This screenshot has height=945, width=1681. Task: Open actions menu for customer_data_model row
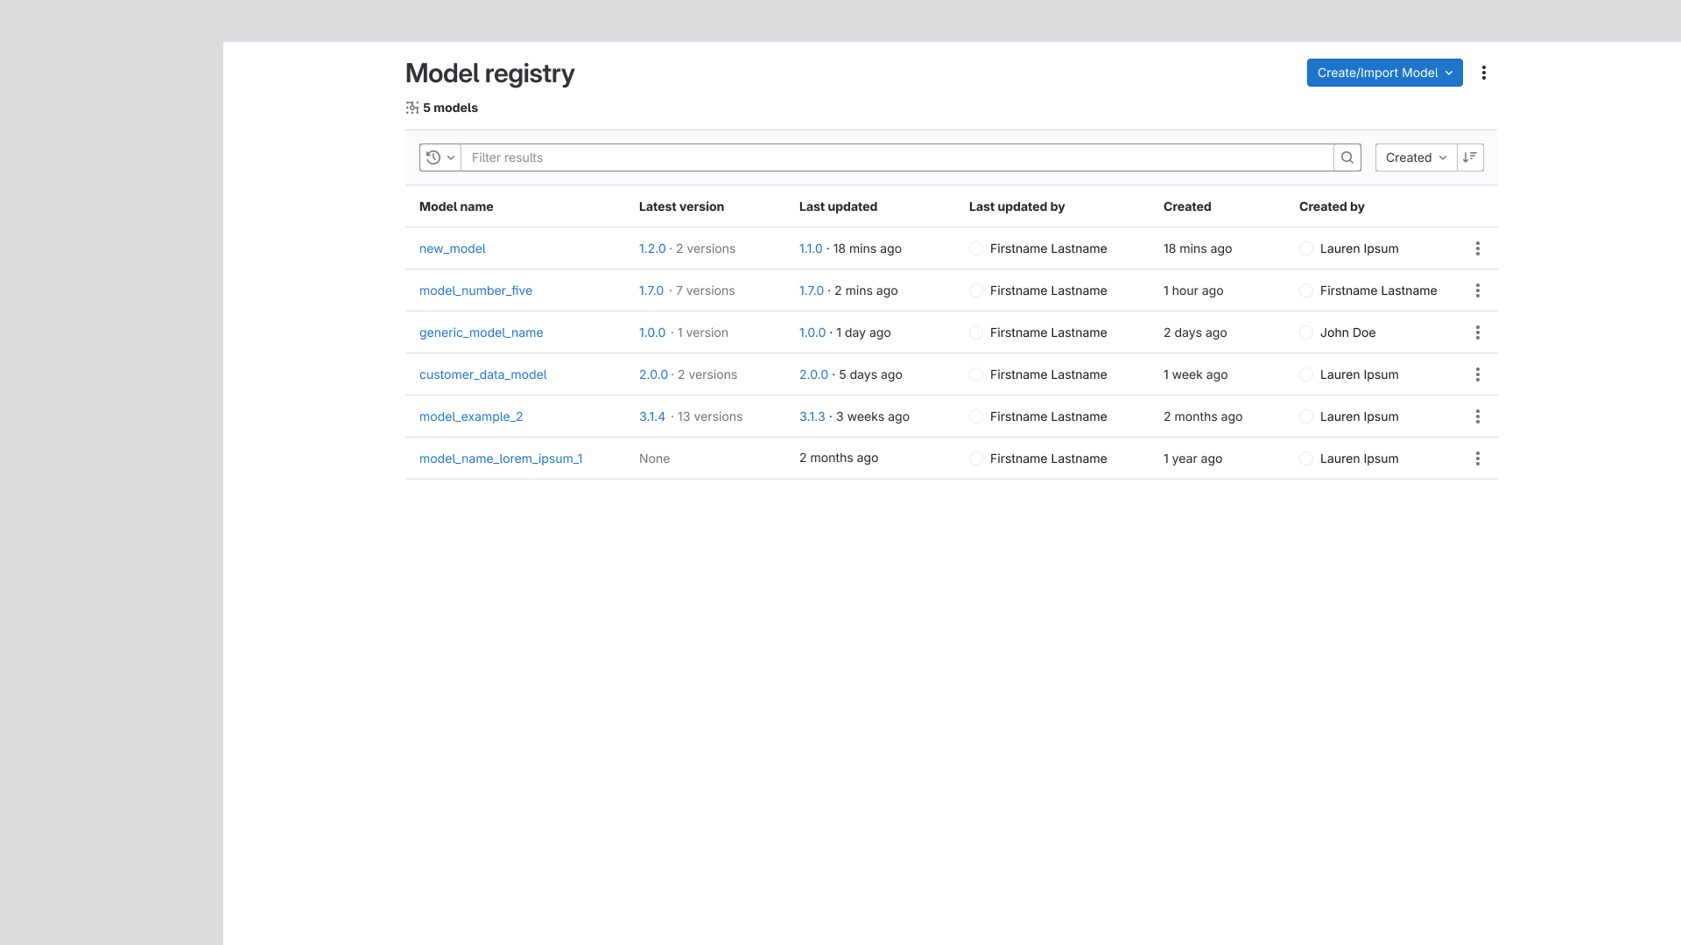click(1477, 374)
